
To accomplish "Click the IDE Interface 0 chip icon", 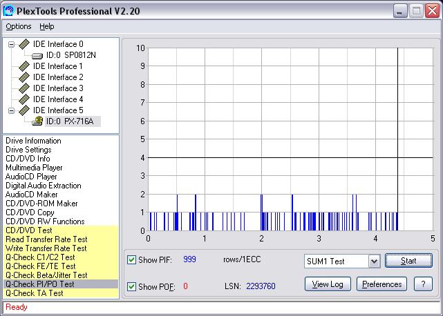I will tap(24, 44).
